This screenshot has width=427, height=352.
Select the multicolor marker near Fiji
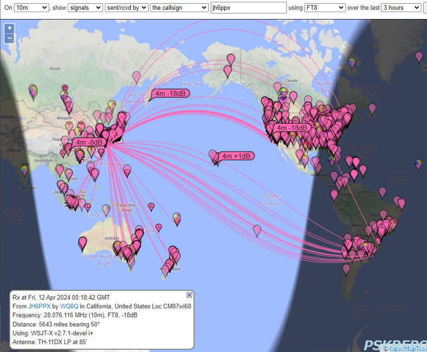point(177,218)
